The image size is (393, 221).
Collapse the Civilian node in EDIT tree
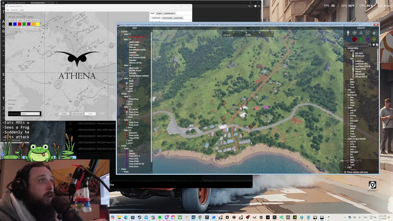coord(119,146)
